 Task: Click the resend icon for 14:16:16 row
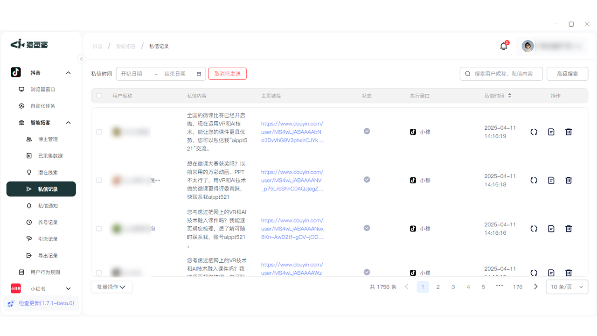point(534,229)
